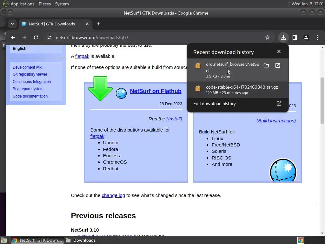Open the Continuous Integration link

[x=32, y=82]
